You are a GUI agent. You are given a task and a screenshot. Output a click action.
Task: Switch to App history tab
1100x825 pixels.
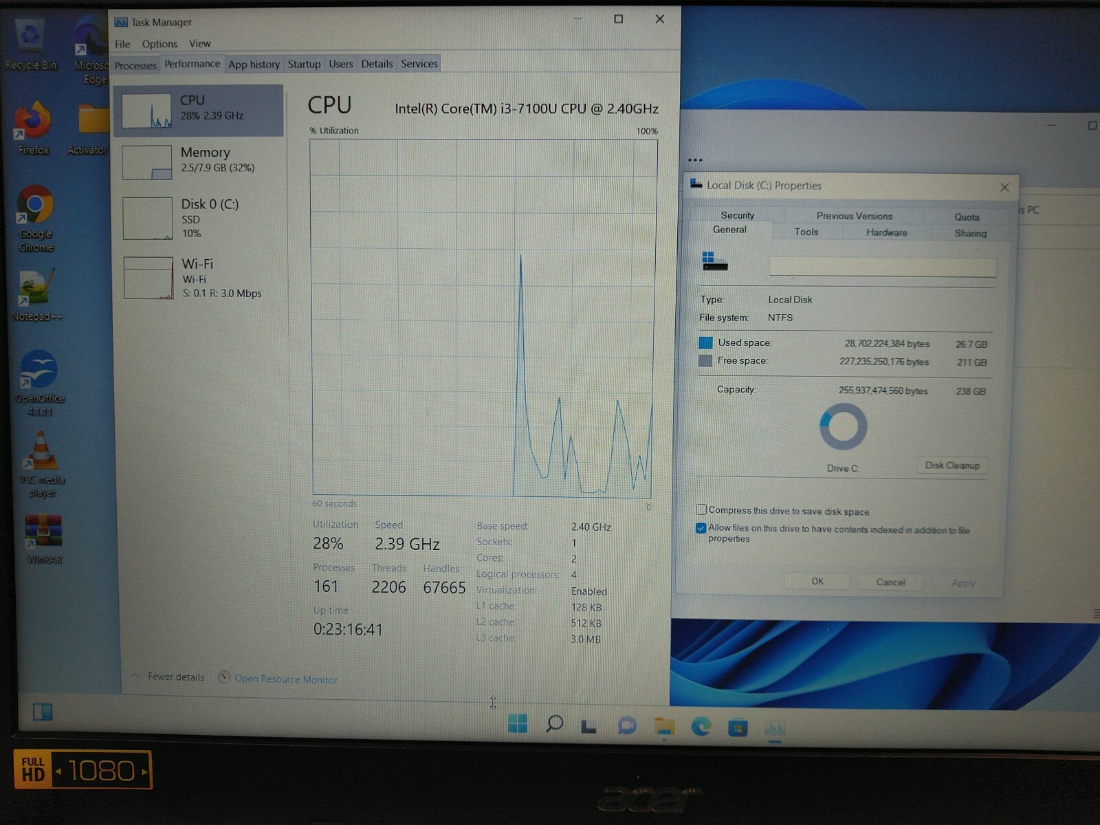254,64
